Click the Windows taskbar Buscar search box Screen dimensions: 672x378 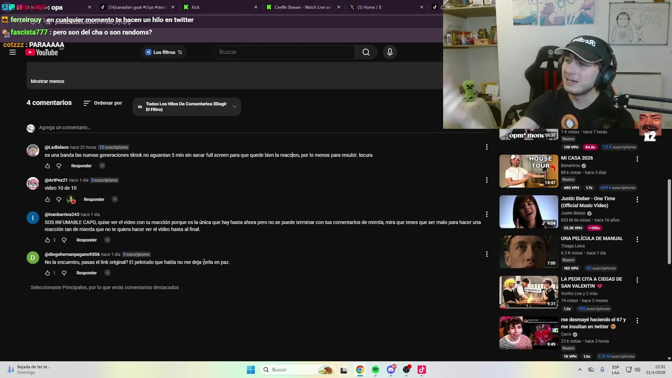point(298,370)
